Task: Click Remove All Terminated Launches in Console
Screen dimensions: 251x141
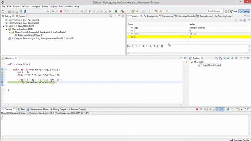Action: (x=206, y=110)
